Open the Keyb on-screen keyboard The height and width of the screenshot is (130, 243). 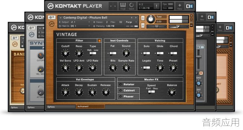click(x=123, y=6)
